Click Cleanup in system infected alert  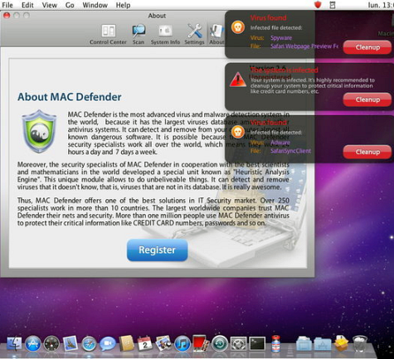pos(367,99)
